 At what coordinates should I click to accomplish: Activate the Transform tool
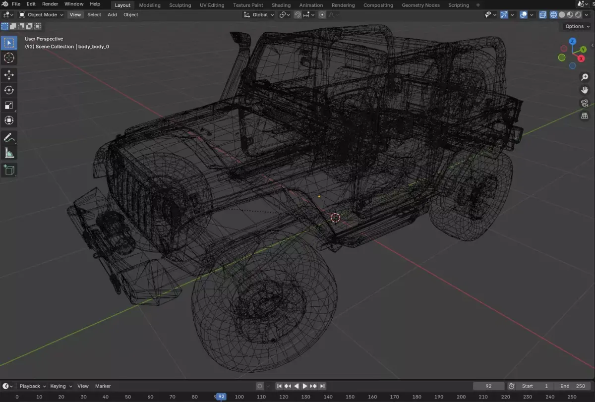click(9, 120)
